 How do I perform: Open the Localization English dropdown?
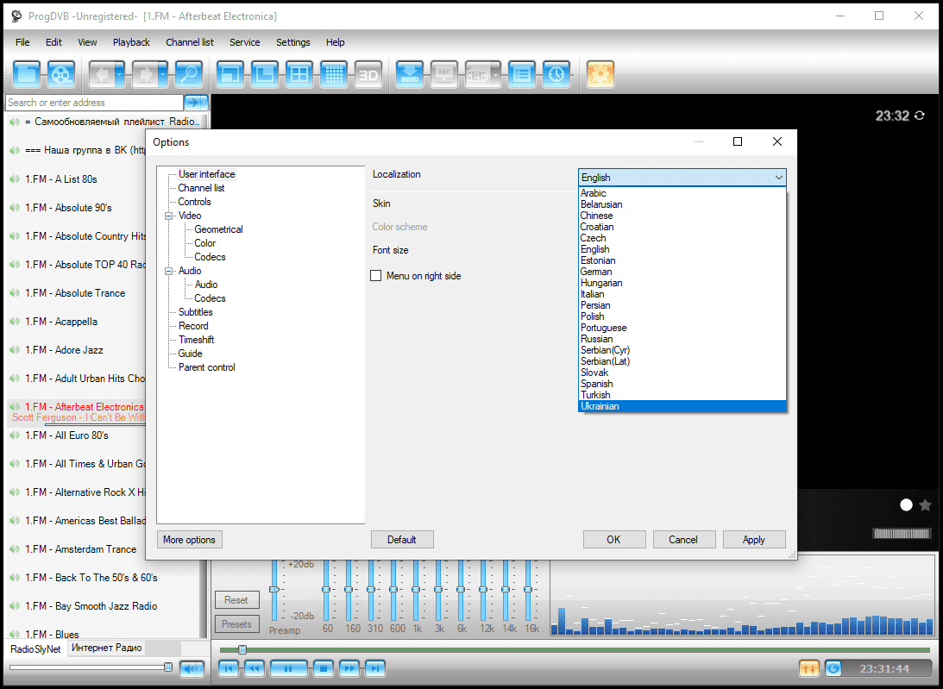click(x=682, y=178)
